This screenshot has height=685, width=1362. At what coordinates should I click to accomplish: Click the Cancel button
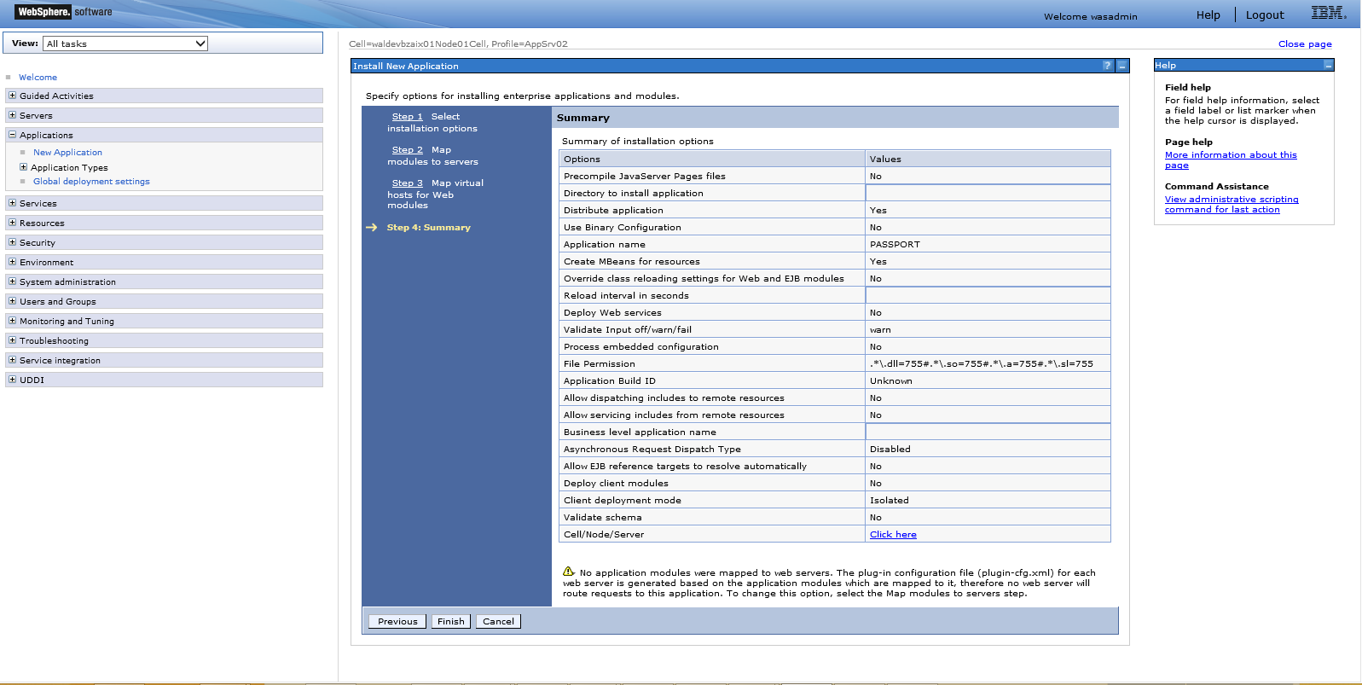pyautogui.click(x=498, y=622)
